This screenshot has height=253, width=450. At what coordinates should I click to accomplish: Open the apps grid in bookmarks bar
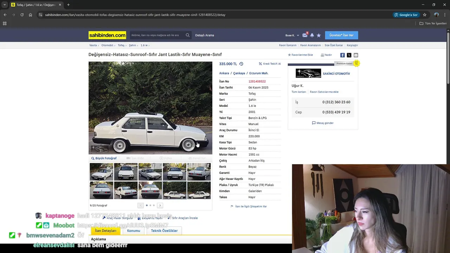tap(5, 24)
